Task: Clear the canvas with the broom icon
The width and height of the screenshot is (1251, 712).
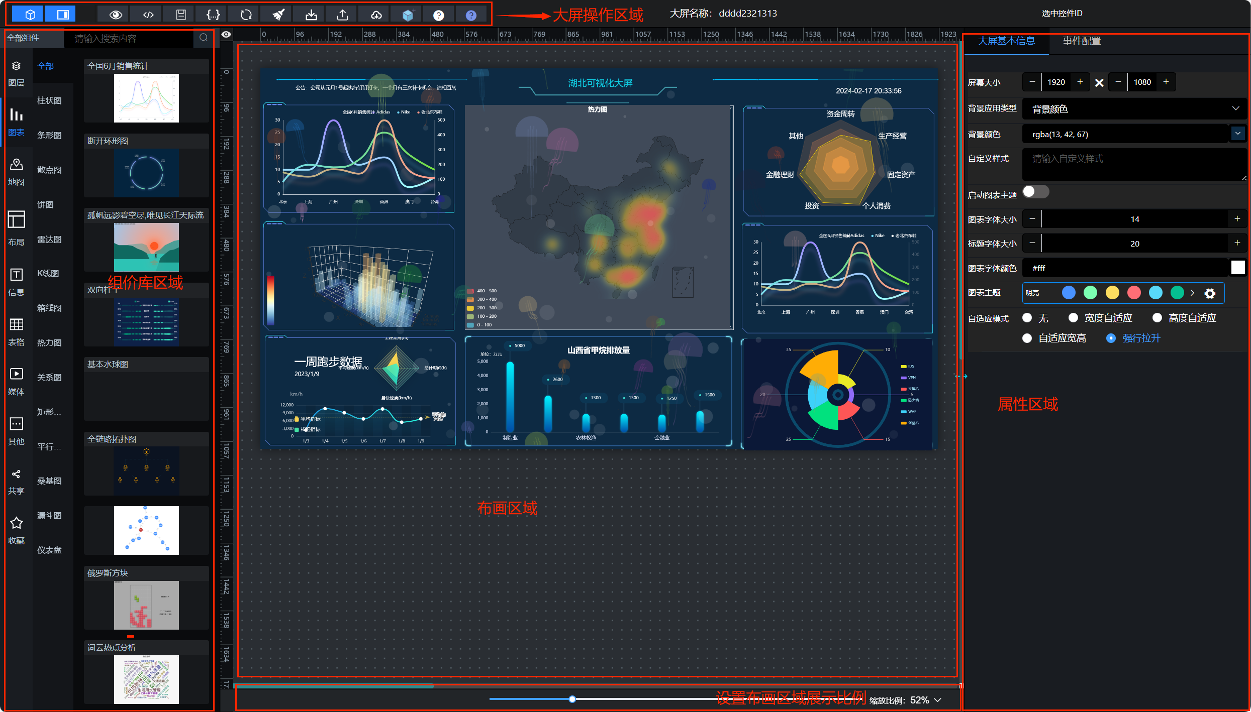Action: pos(278,15)
